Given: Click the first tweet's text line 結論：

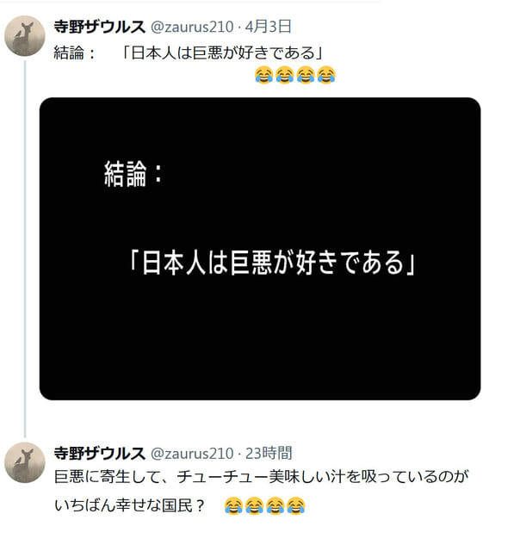Looking at the screenshot, I should (x=75, y=53).
